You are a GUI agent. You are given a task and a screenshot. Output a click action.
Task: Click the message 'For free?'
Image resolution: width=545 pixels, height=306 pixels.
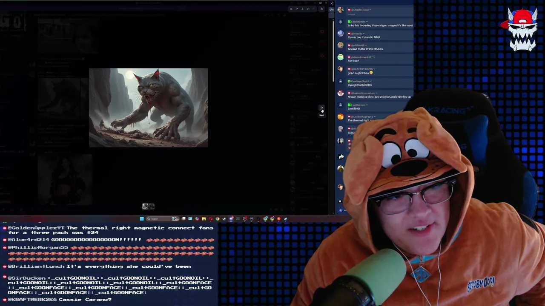tap(353, 61)
